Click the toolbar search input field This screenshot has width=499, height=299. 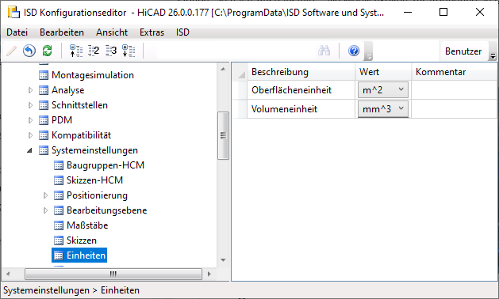[236, 51]
